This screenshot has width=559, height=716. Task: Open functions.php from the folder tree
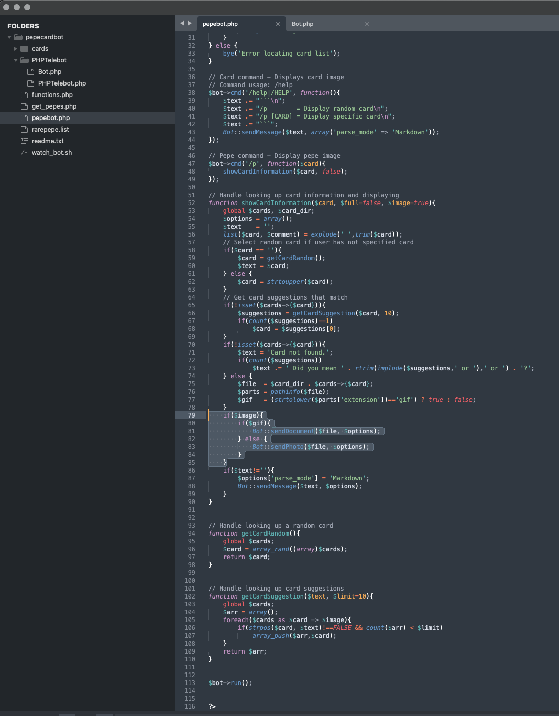tap(52, 95)
